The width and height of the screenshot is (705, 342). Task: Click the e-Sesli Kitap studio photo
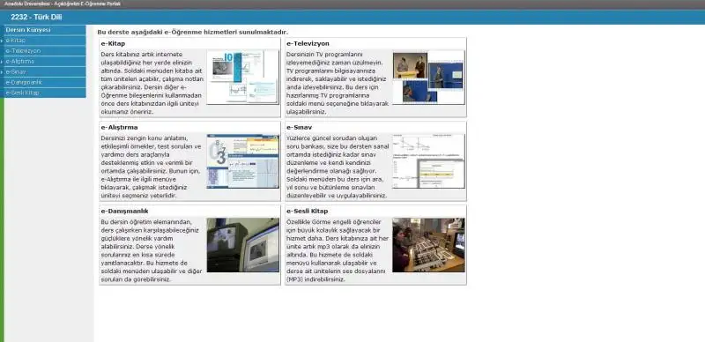click(x=428, y=245)
